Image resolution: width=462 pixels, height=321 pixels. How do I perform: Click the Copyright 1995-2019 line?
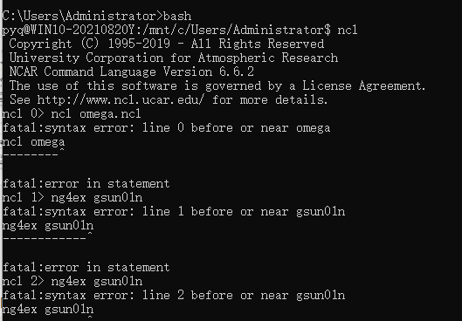pos(167,44)
